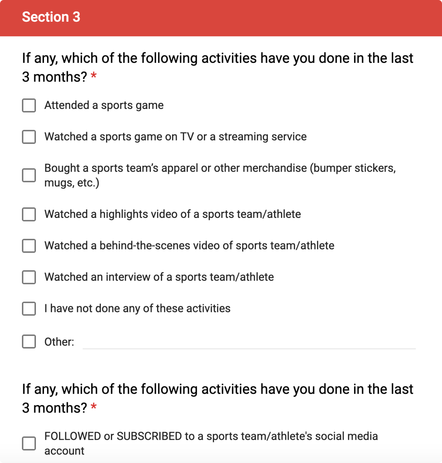
Task: Check the behind-the-scenes video checkbox
Action: click(x=29, y=246)
